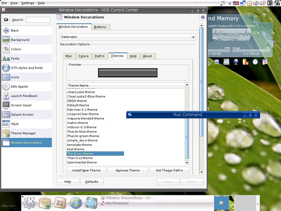Click the bottom Help button

pyautogui.click(x=68, y=182)
